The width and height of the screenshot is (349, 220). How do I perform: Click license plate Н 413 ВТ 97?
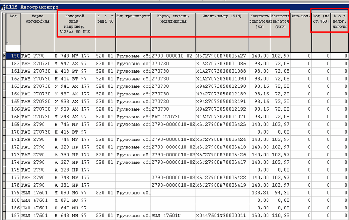tap(71, 71)
